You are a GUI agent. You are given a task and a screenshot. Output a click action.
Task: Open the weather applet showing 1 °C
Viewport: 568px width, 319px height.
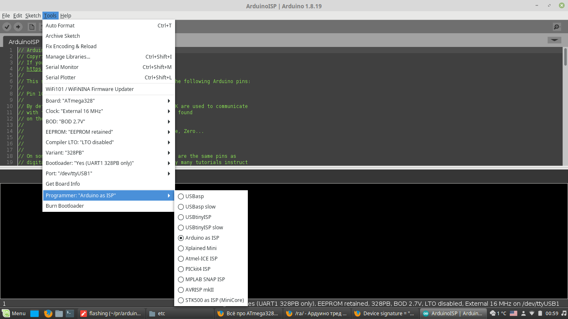pos(498,314)
